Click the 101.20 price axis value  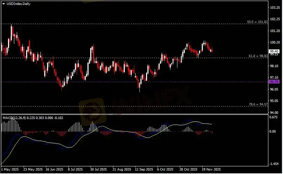[275, 31]
